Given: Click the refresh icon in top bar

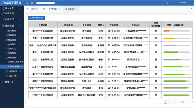Looking at the screenshot, I should (x=32, y=3).
